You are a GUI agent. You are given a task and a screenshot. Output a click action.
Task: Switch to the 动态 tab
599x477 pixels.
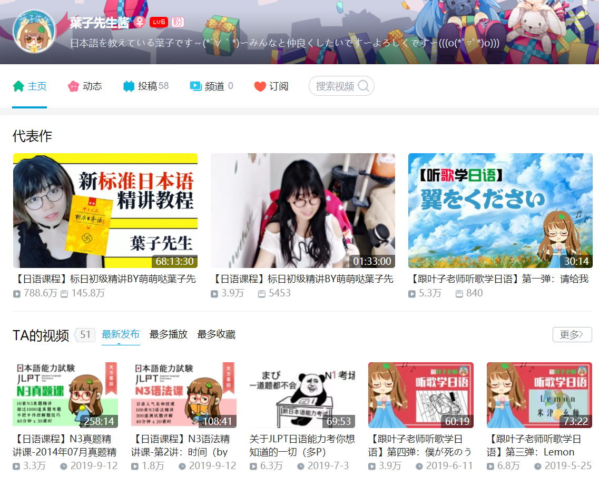coord(85,86)
